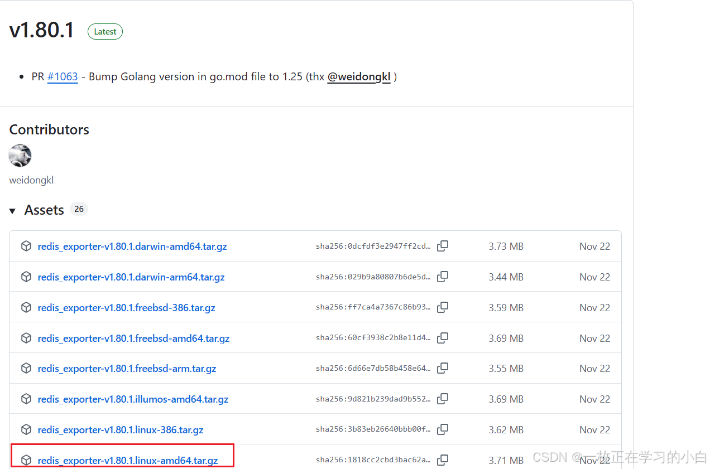The image size is (710, 469).
Task: Click sha256:029b9a80807b6de5d hash text
Action: tap(373, 277)
